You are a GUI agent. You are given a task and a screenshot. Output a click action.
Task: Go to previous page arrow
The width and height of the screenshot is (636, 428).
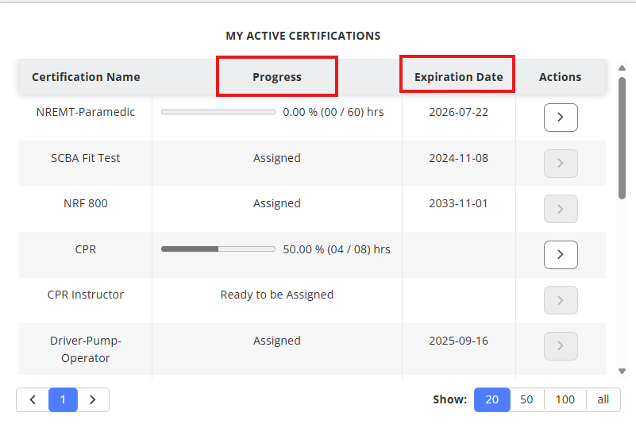[33, 399]
